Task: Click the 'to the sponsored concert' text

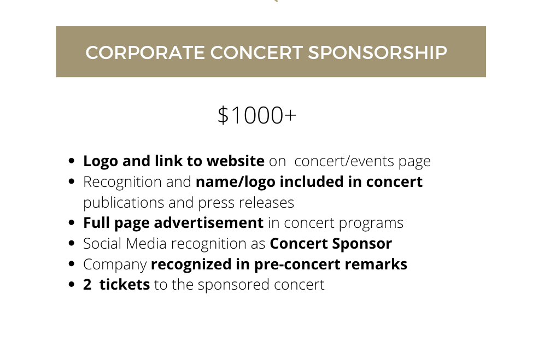Action: 239,285
